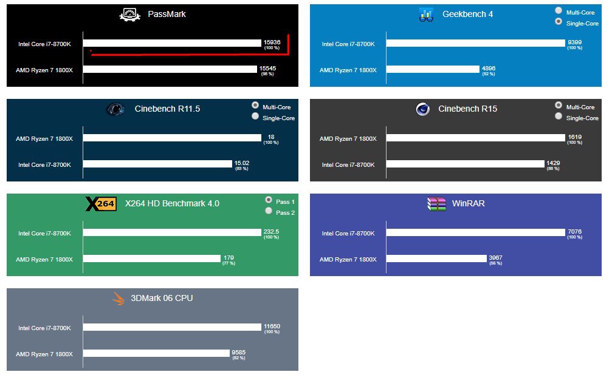
Task: Click the Geekbench score 4896
Action: pos(489,69)
